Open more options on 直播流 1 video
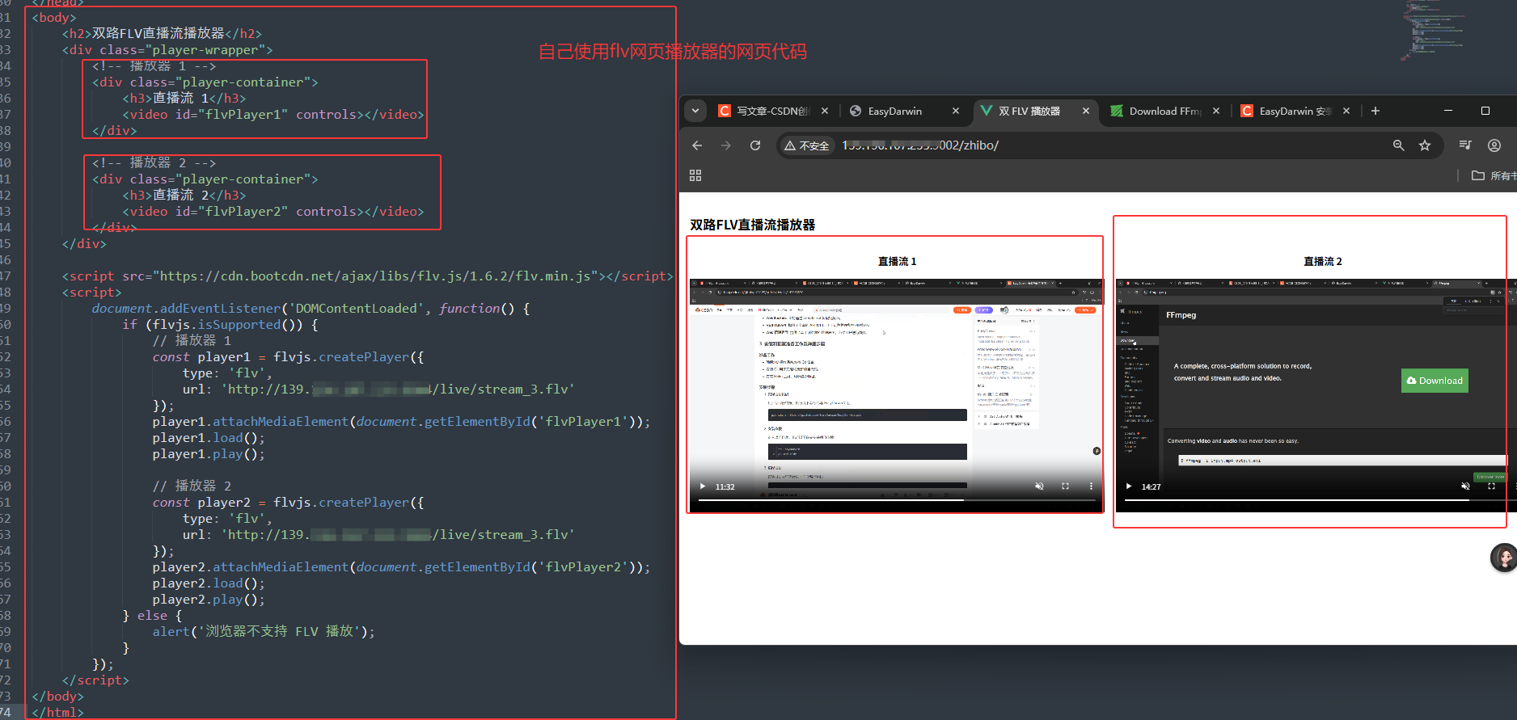 [1091, 486]
